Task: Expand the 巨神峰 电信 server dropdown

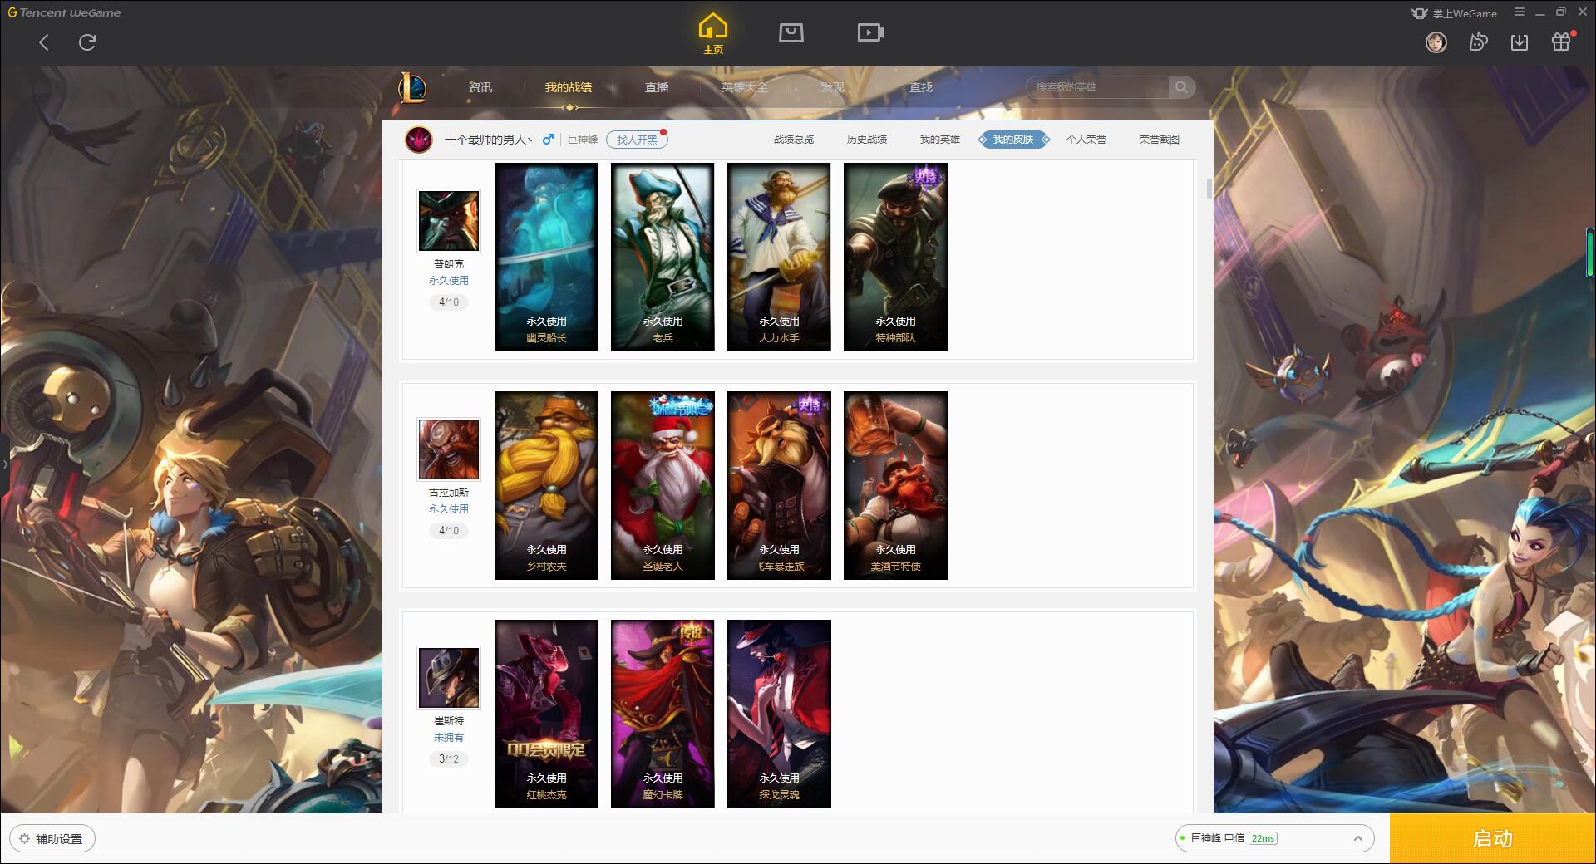Action: click(x=1273, y=838)
